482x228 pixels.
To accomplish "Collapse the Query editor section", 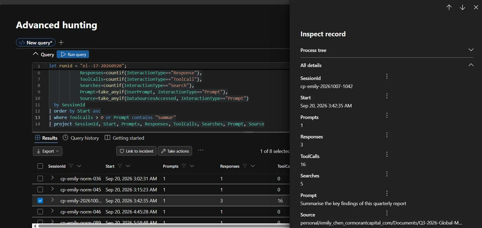I will tap(36, 54).
